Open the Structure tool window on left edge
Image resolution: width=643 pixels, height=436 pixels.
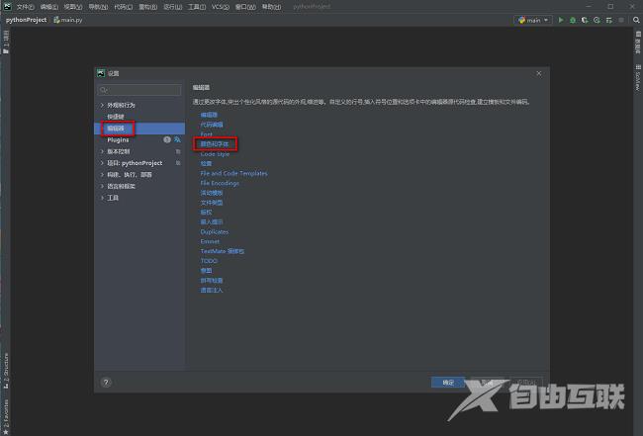pyautogui.click(x=4, y=364)
